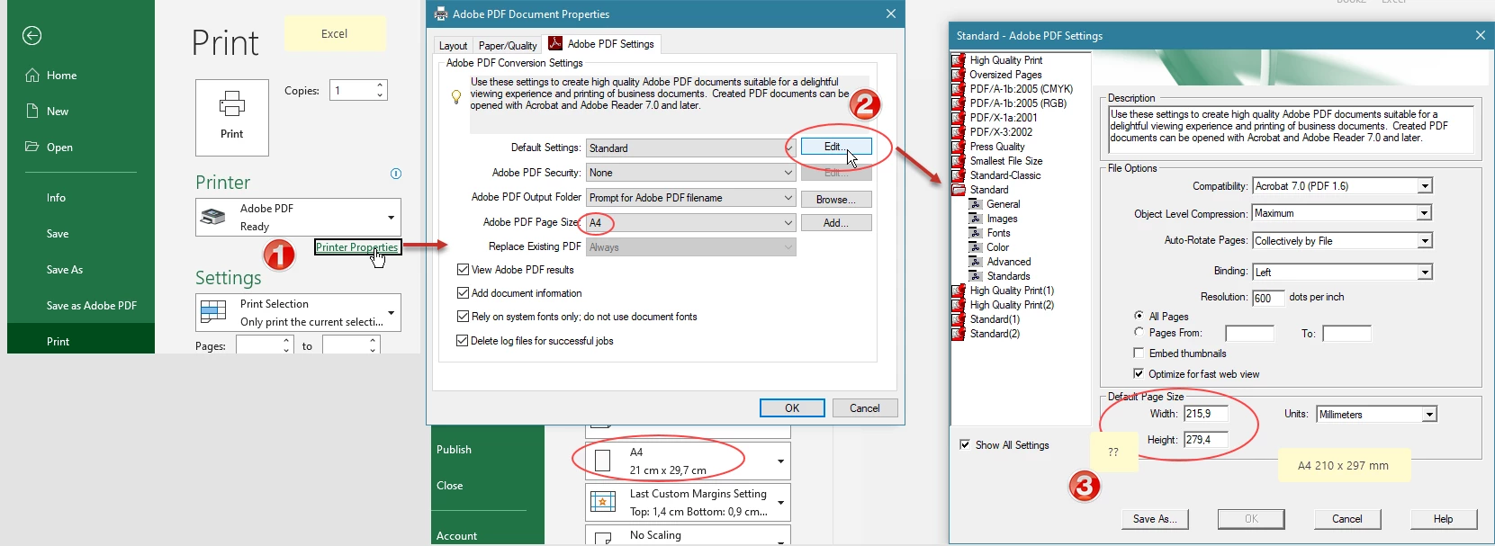Open the Images settings page

1002,219
